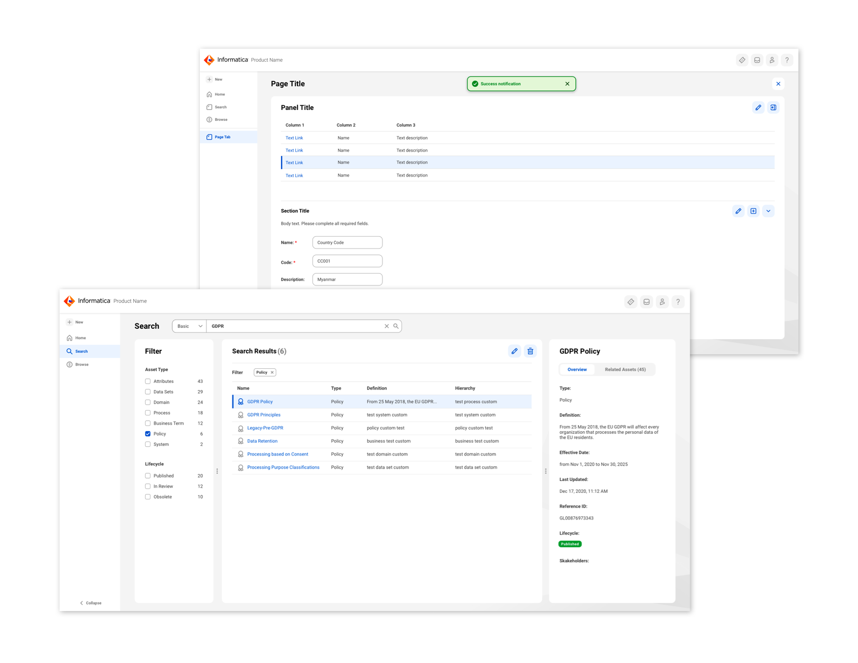Select Search in the Search window sidebar
This screenshot has width=858, height=663.
pyautogui.click(x=90, y=352)
